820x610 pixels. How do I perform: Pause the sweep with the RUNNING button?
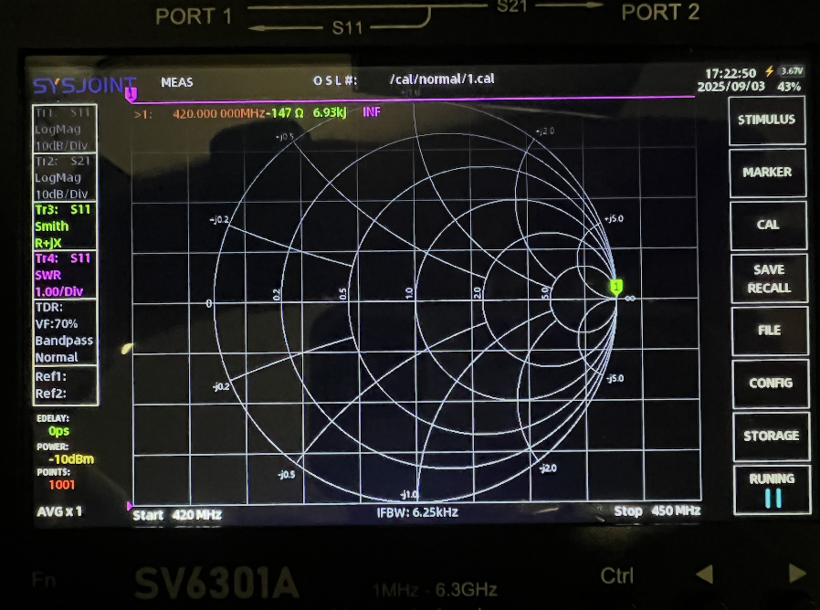click(772, 489)
